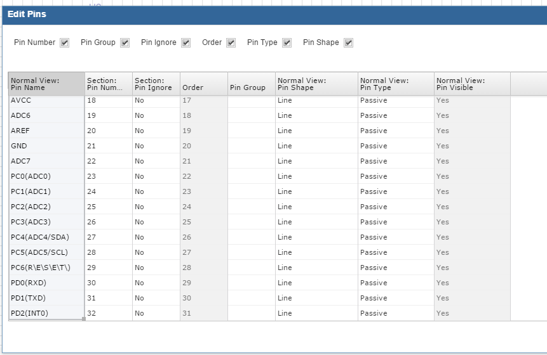Click Pin Visible 'Yes' in PC3(ADC3) row
Image resolution: width=547 pixels, height=355 pixels.
pyautogui.click(x=472, y=222)
